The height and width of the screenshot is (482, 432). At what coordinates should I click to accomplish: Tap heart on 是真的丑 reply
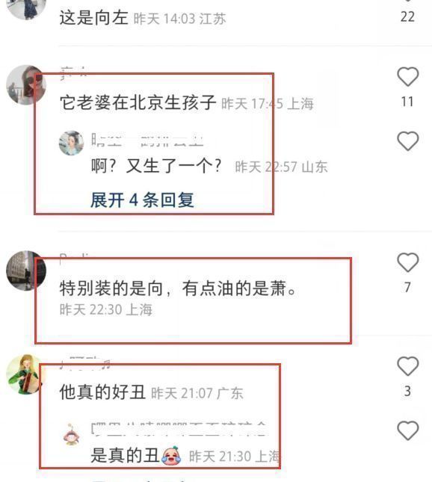coord(408,430)
